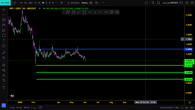Click the blue 1.4995 price line label
The width and height of the screenshot is (195, 110).
189,49
